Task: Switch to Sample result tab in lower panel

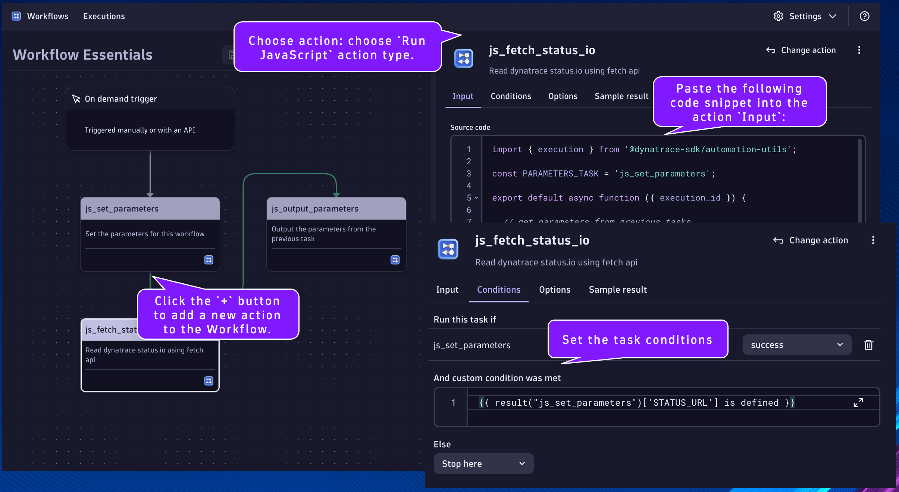Action: pyautogui.click(x=618, y=290)
